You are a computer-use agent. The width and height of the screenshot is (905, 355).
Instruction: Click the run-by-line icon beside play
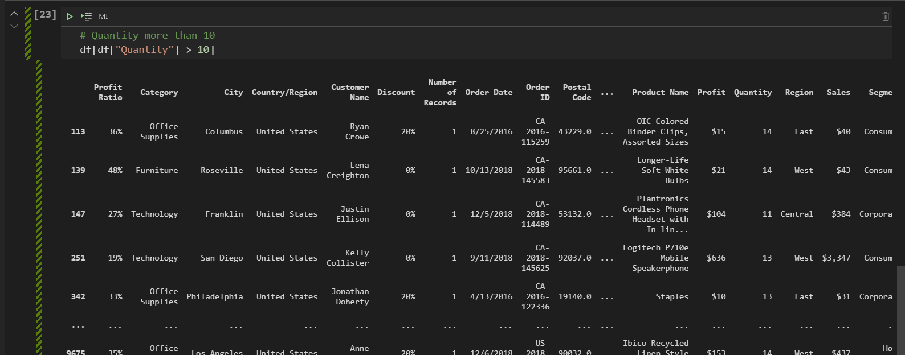click(x=86, y=16)
